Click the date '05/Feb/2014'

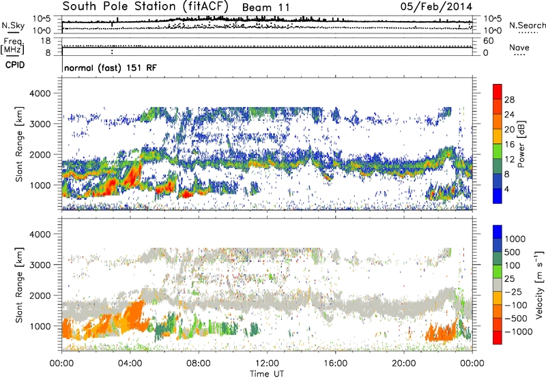(x=436, y=7)
